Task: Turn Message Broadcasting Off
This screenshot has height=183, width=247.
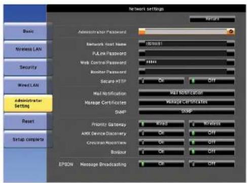Action: [211, 164]
